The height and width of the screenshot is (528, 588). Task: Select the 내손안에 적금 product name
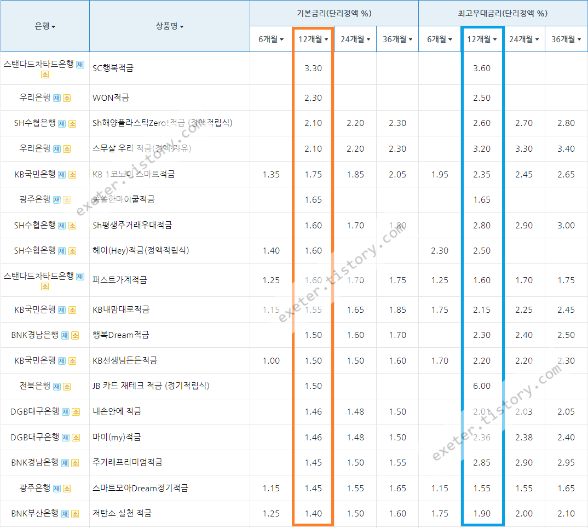[117, 411]
